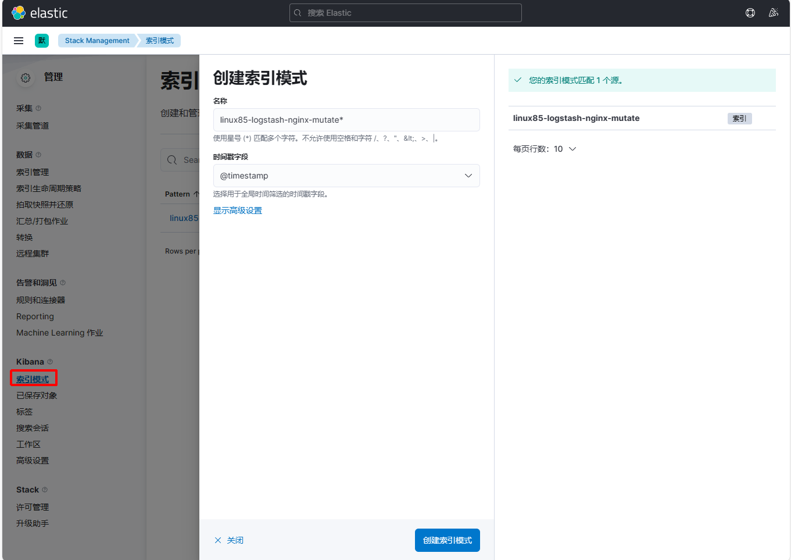
Task: Select 已保存对象 in the Kibana section
Action: tap(37, 395)
